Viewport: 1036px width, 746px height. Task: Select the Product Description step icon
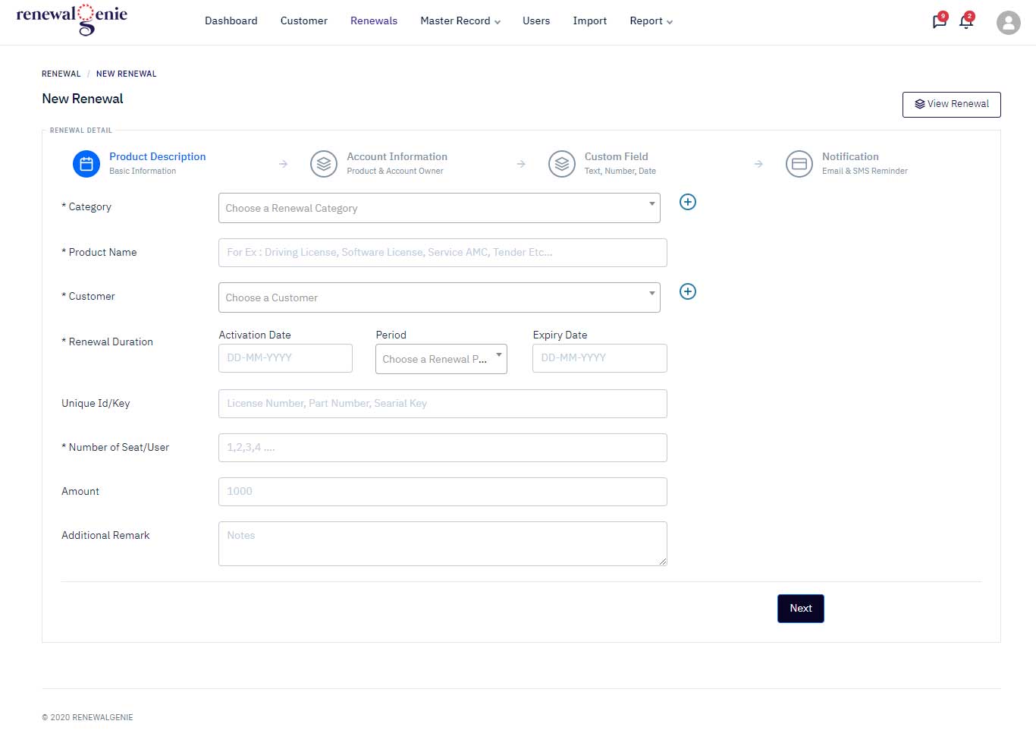[86, 164]
